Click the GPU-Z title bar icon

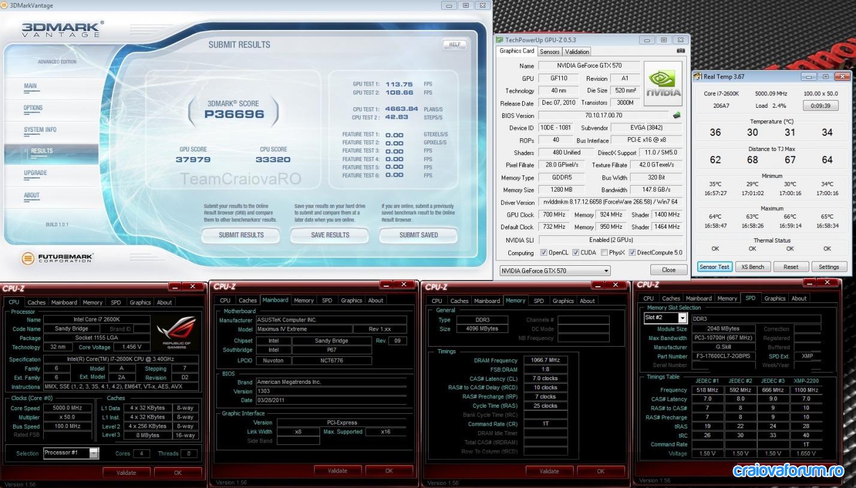coord(499,40)
